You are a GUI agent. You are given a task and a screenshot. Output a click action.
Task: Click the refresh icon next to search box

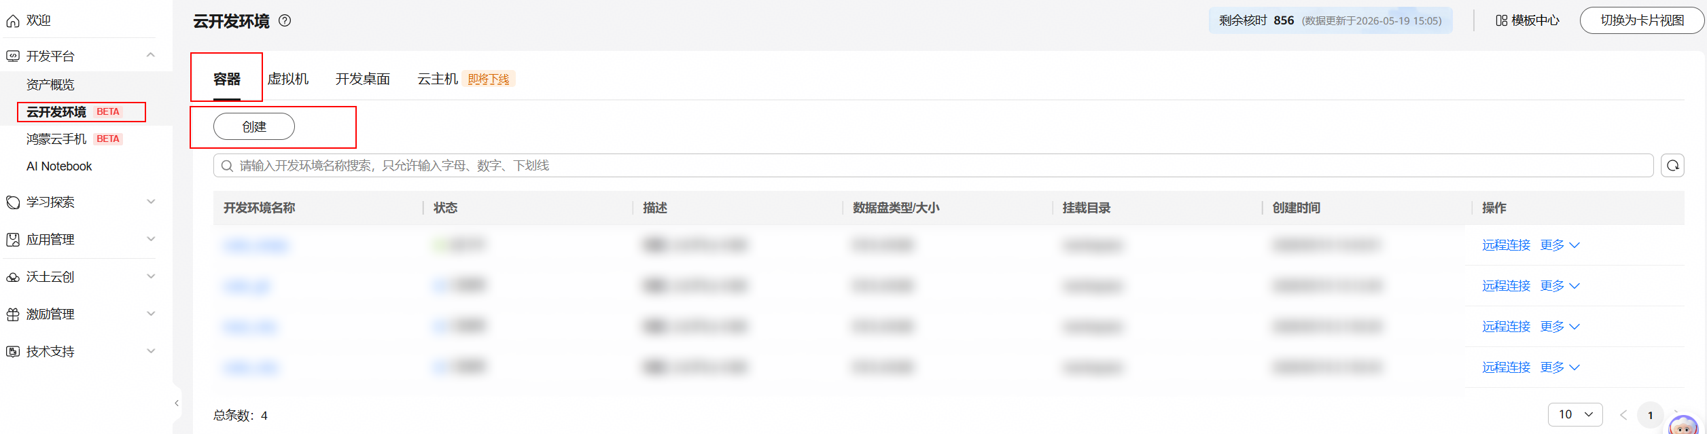coord(1672,165)
